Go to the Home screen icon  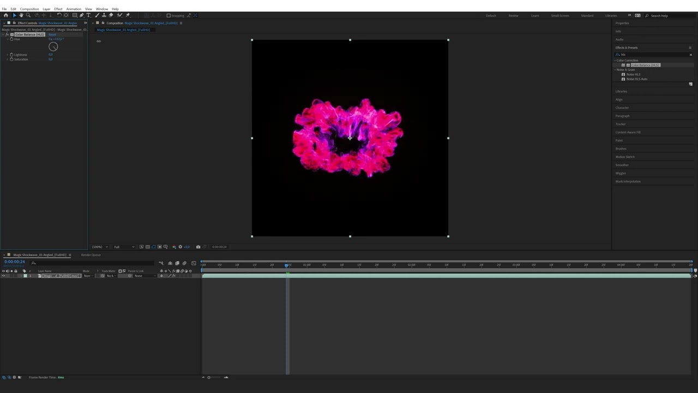[x=6, y=15]
